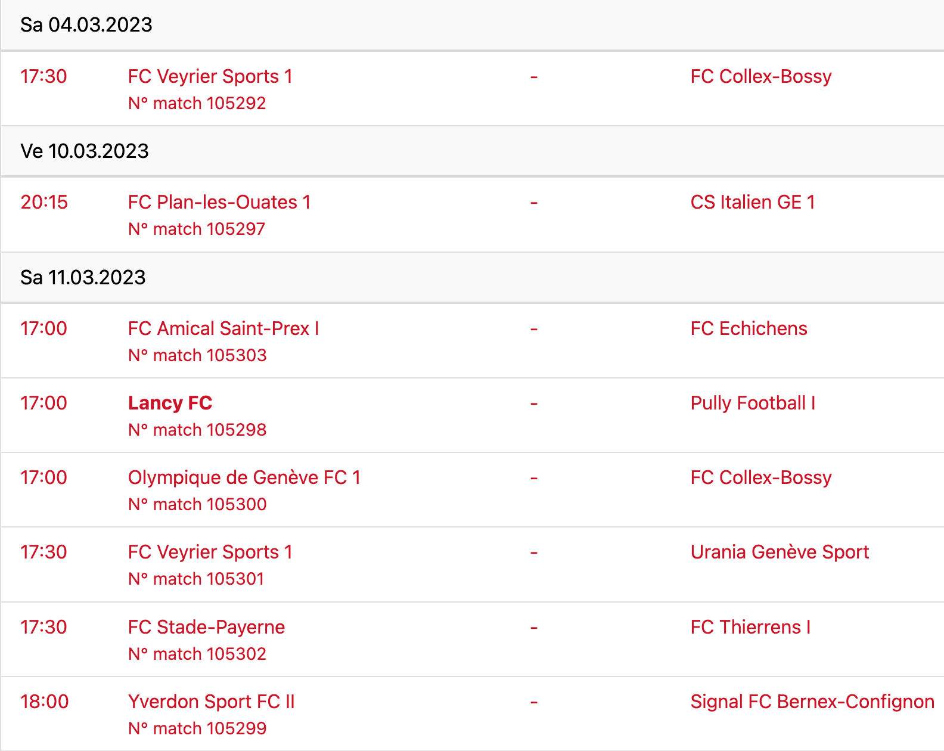Open FC Veyrier Sports 1 match 105292
The height and width of the screenshot is (751, 944).
point(197,103)
